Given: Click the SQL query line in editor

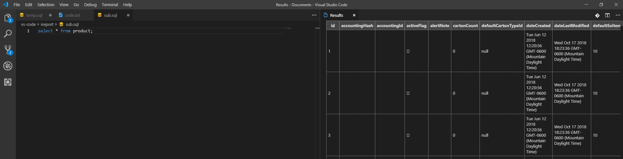Looking at the screenshot, I should tap(65, 31).
